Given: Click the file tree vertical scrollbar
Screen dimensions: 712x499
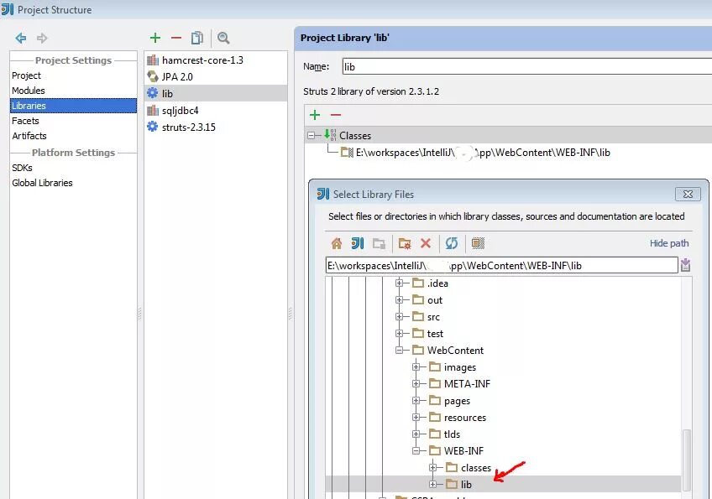Looking at the screenshot, I should coord(687,459).
